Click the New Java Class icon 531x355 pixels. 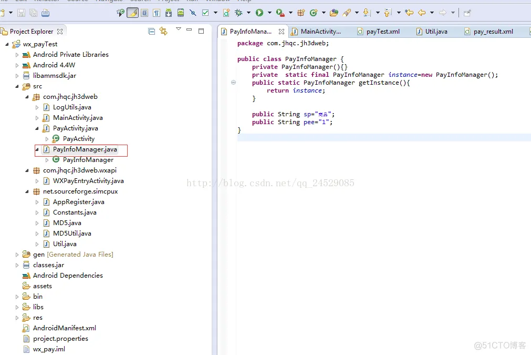(x=314, y=13)
